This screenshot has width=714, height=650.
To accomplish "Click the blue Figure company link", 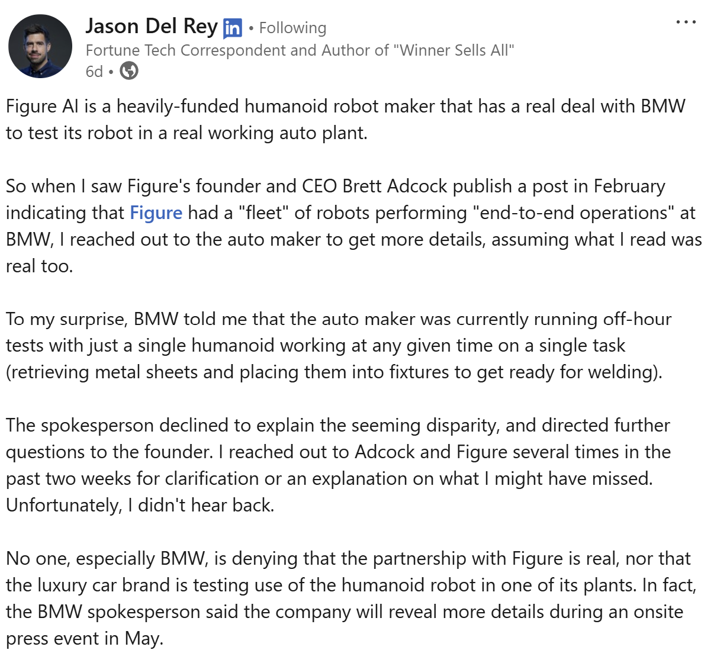I will (156, 213).
